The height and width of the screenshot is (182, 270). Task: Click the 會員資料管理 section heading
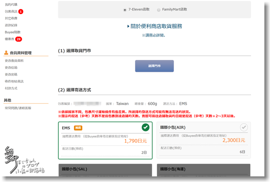click(21, 53)
